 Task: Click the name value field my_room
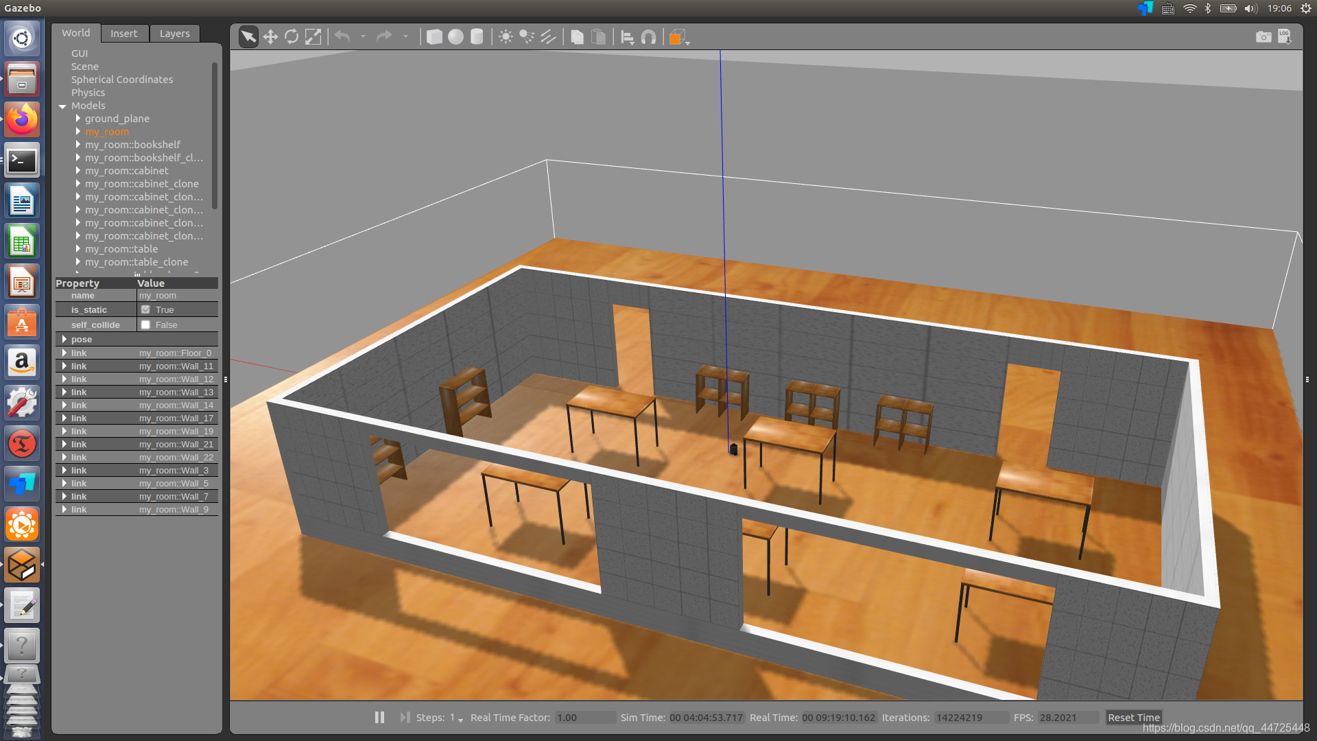177,296
